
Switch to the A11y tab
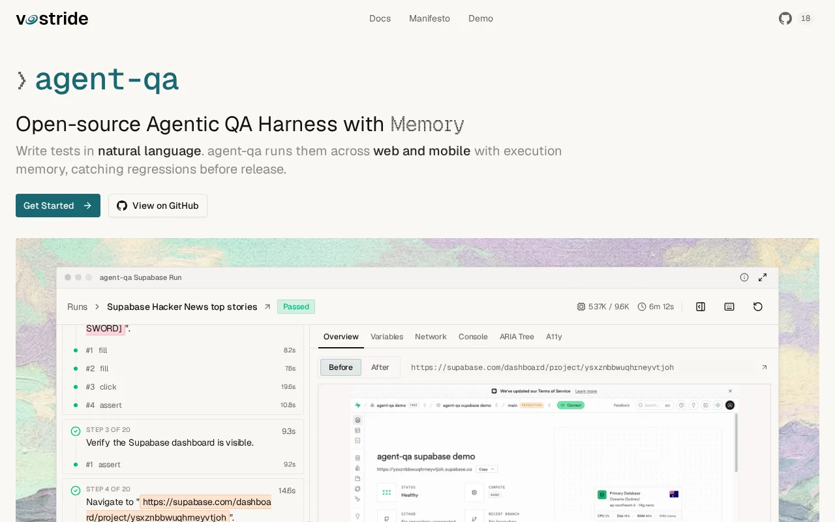tap(554, 337)
